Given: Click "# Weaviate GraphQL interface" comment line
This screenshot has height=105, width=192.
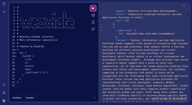Looking at the screenshot, I should (35, 37).
